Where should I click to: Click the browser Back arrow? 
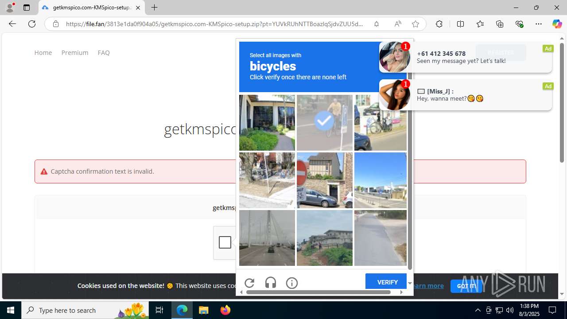12,24
